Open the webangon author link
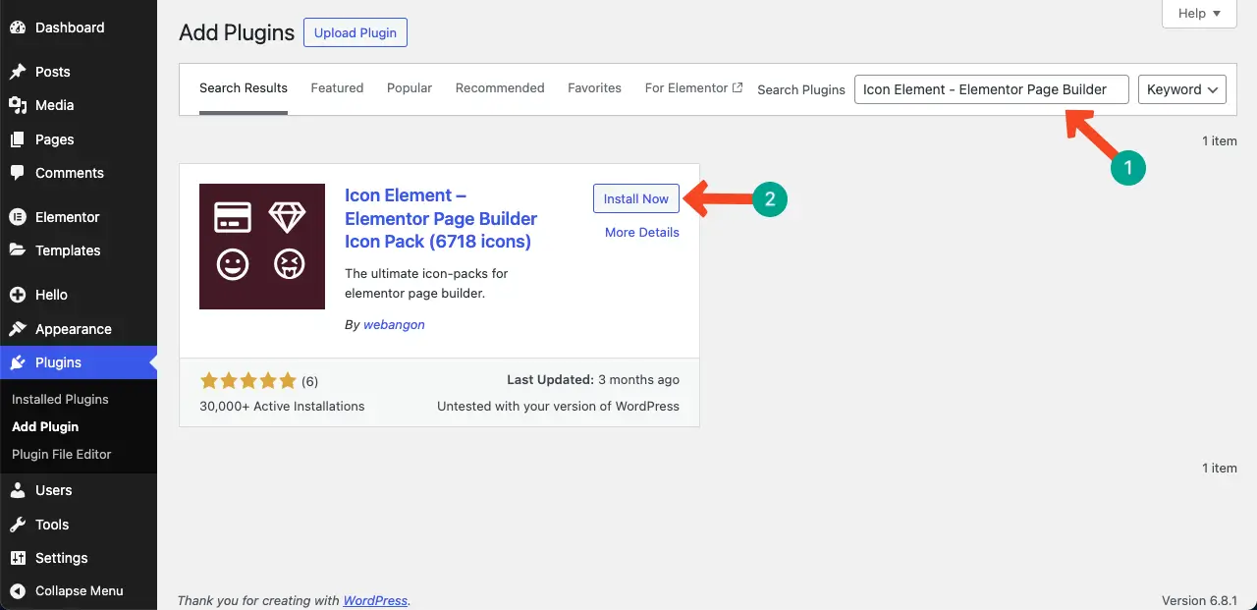The height and width of the screenshot is (610, 1257). pyautogui.click(x=394, y=325)
